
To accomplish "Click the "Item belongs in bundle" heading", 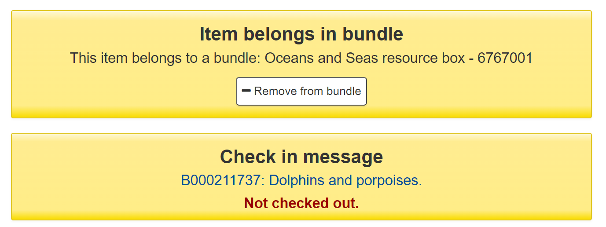I will pyautogui.click(x=301, y=34).
